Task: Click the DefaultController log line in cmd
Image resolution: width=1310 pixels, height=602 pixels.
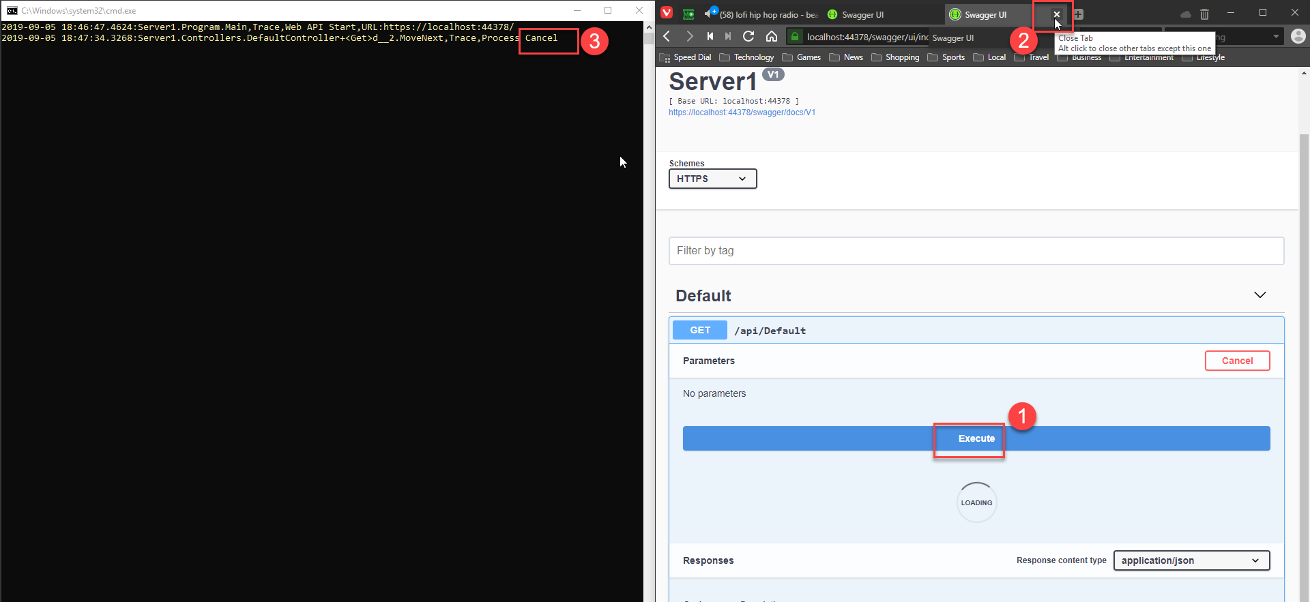Action: click(280, 38)
